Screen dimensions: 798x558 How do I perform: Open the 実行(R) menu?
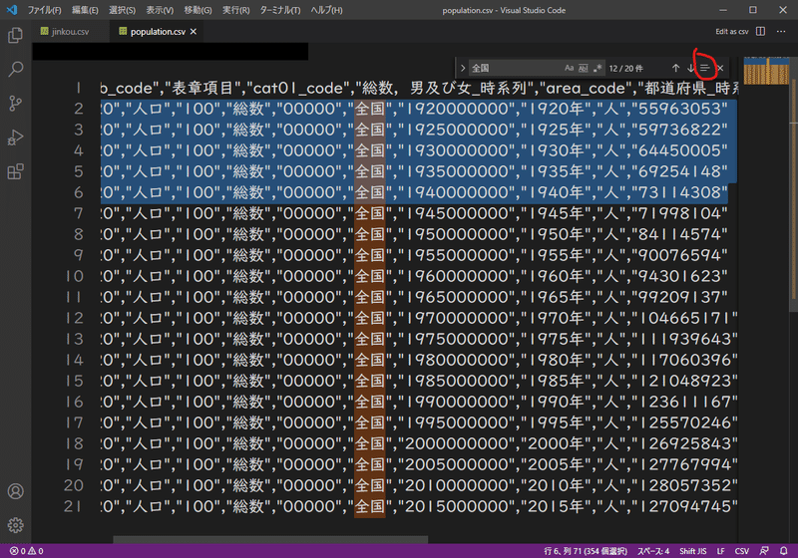click(x=236, y=10)
